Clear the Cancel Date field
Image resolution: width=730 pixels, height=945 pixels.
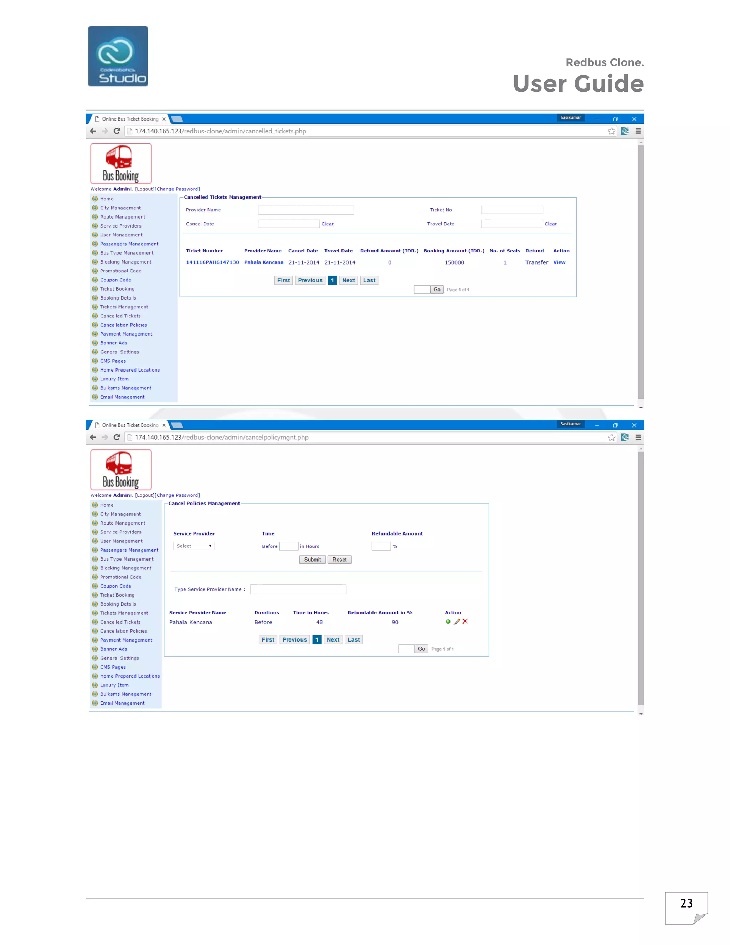[327, 224]
